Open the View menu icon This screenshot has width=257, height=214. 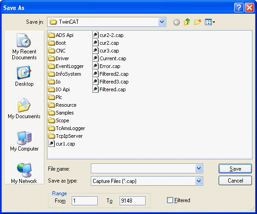pos(210,22)
